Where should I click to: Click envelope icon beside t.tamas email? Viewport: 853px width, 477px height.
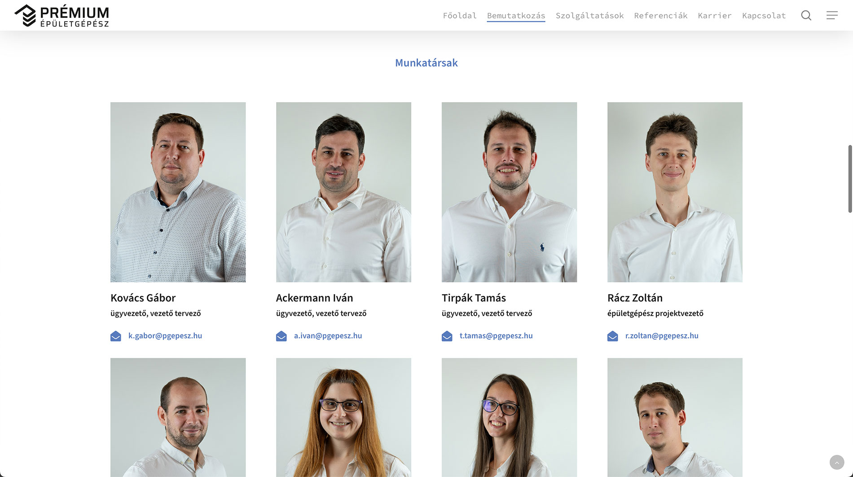(447, 336)
